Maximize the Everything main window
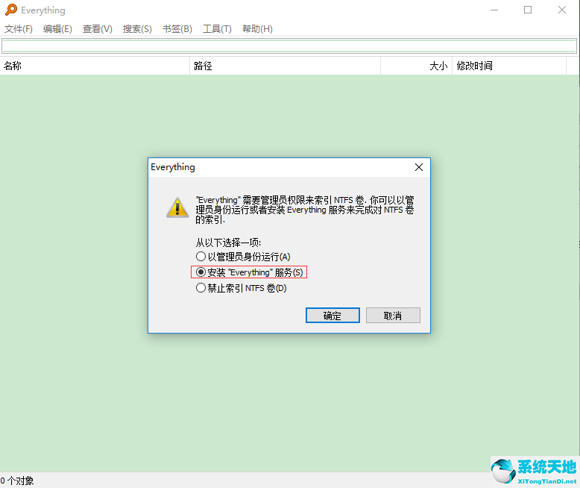Image resolution: width=580 pixels, height=488 pixels. (x=528, y=10)
